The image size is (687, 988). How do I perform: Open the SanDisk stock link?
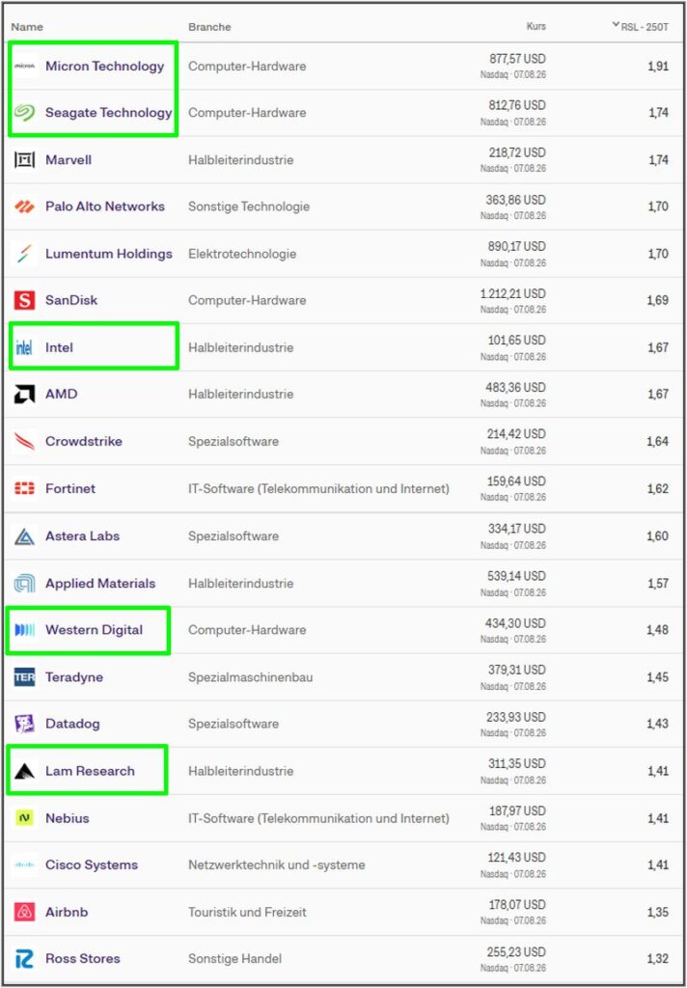[71, 301]
